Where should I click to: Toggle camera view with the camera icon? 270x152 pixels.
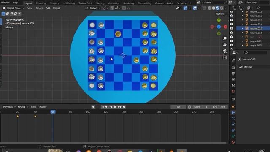(x=225, y=51)
